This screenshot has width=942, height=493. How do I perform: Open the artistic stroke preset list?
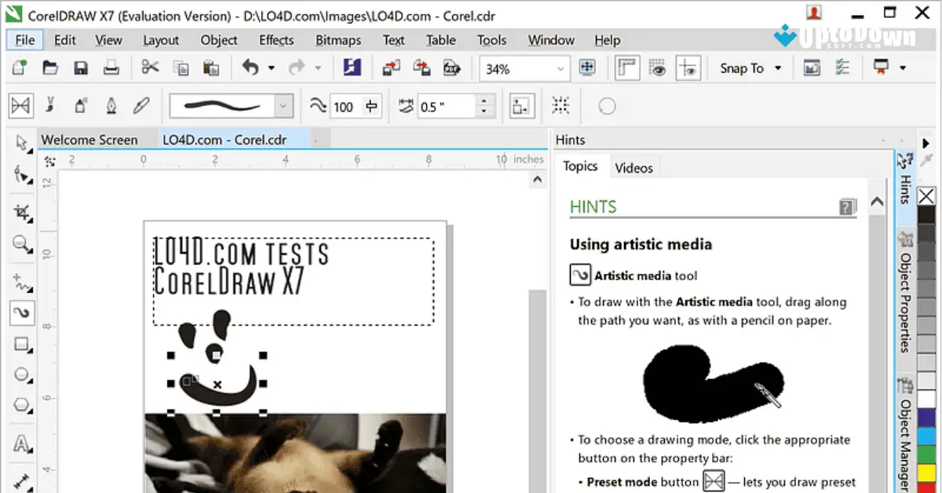point(282,104)
